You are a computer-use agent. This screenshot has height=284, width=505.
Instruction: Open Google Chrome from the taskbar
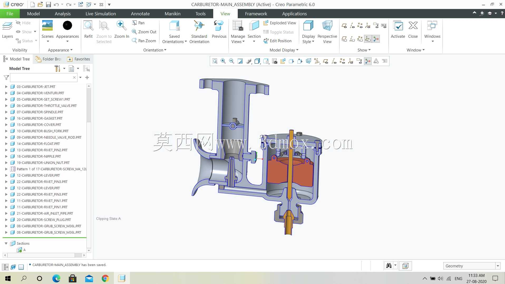click(105, 278)
